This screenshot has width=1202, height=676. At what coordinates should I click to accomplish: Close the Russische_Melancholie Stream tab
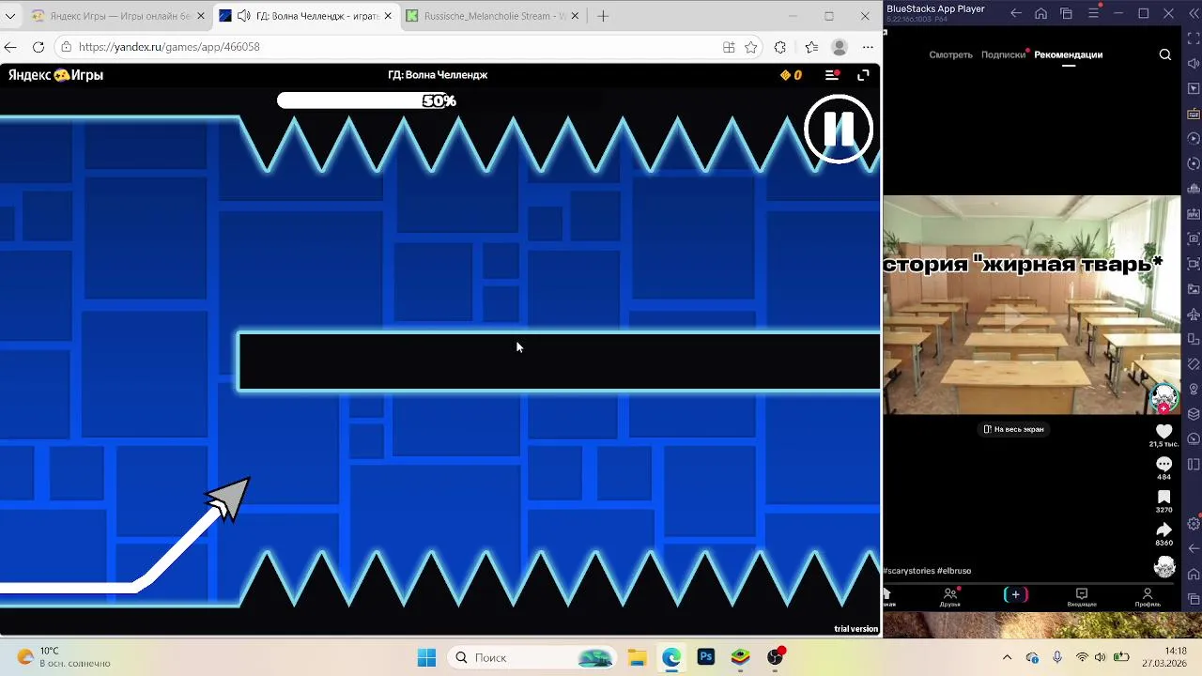(575, 16)
